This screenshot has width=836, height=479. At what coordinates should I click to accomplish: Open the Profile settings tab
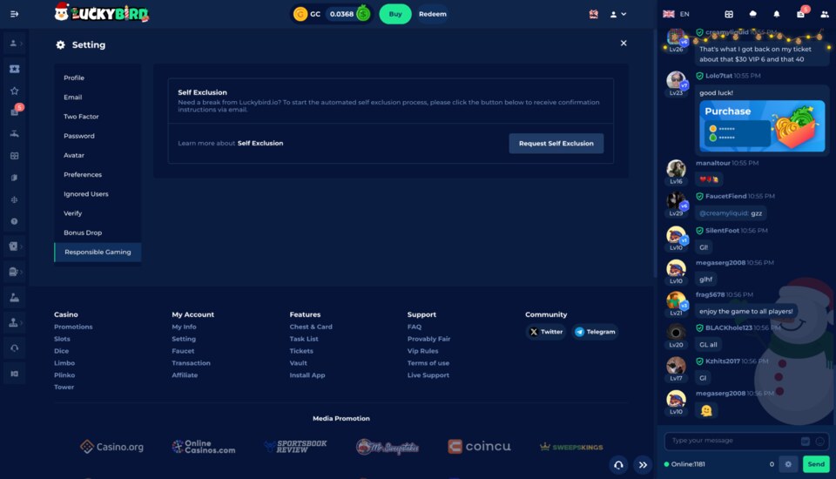click(x=98, y=78)
